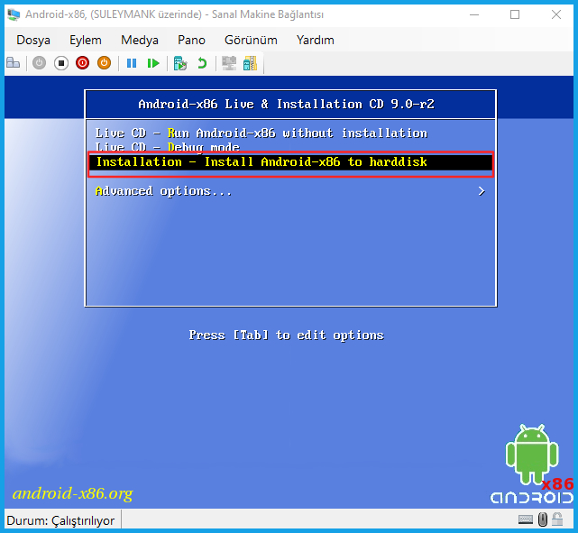Pause the virtual machine
The height and width of the screenshot is (533, 578).
(132, 63)
